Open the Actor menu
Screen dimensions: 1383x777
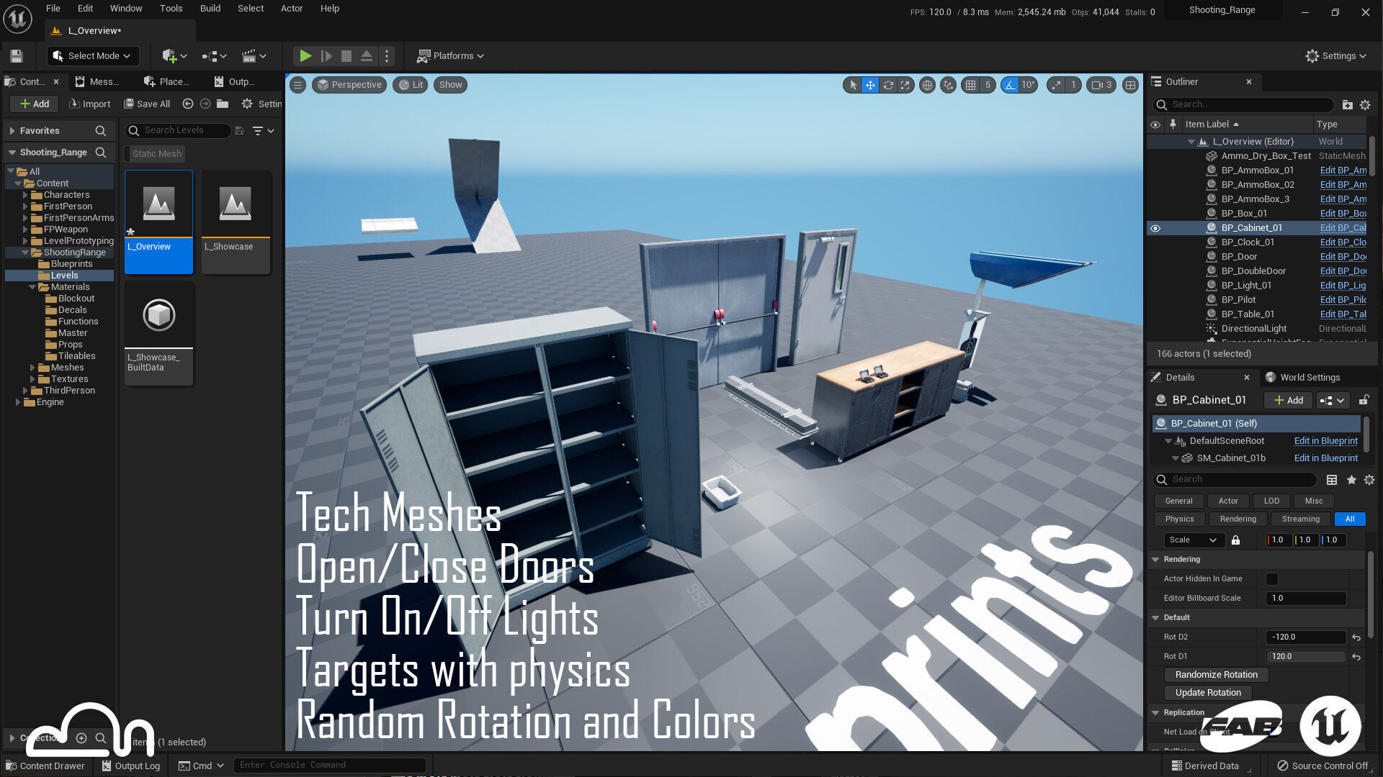pos(292,9)
